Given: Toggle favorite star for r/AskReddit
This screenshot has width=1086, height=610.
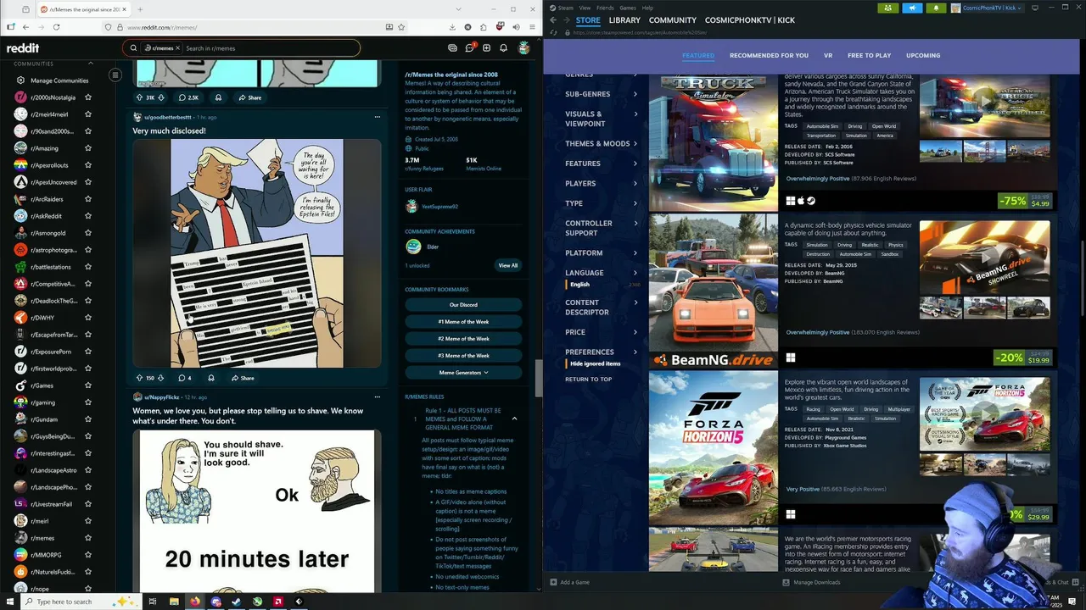Looking at the screenshot, I should pos(87,216).
